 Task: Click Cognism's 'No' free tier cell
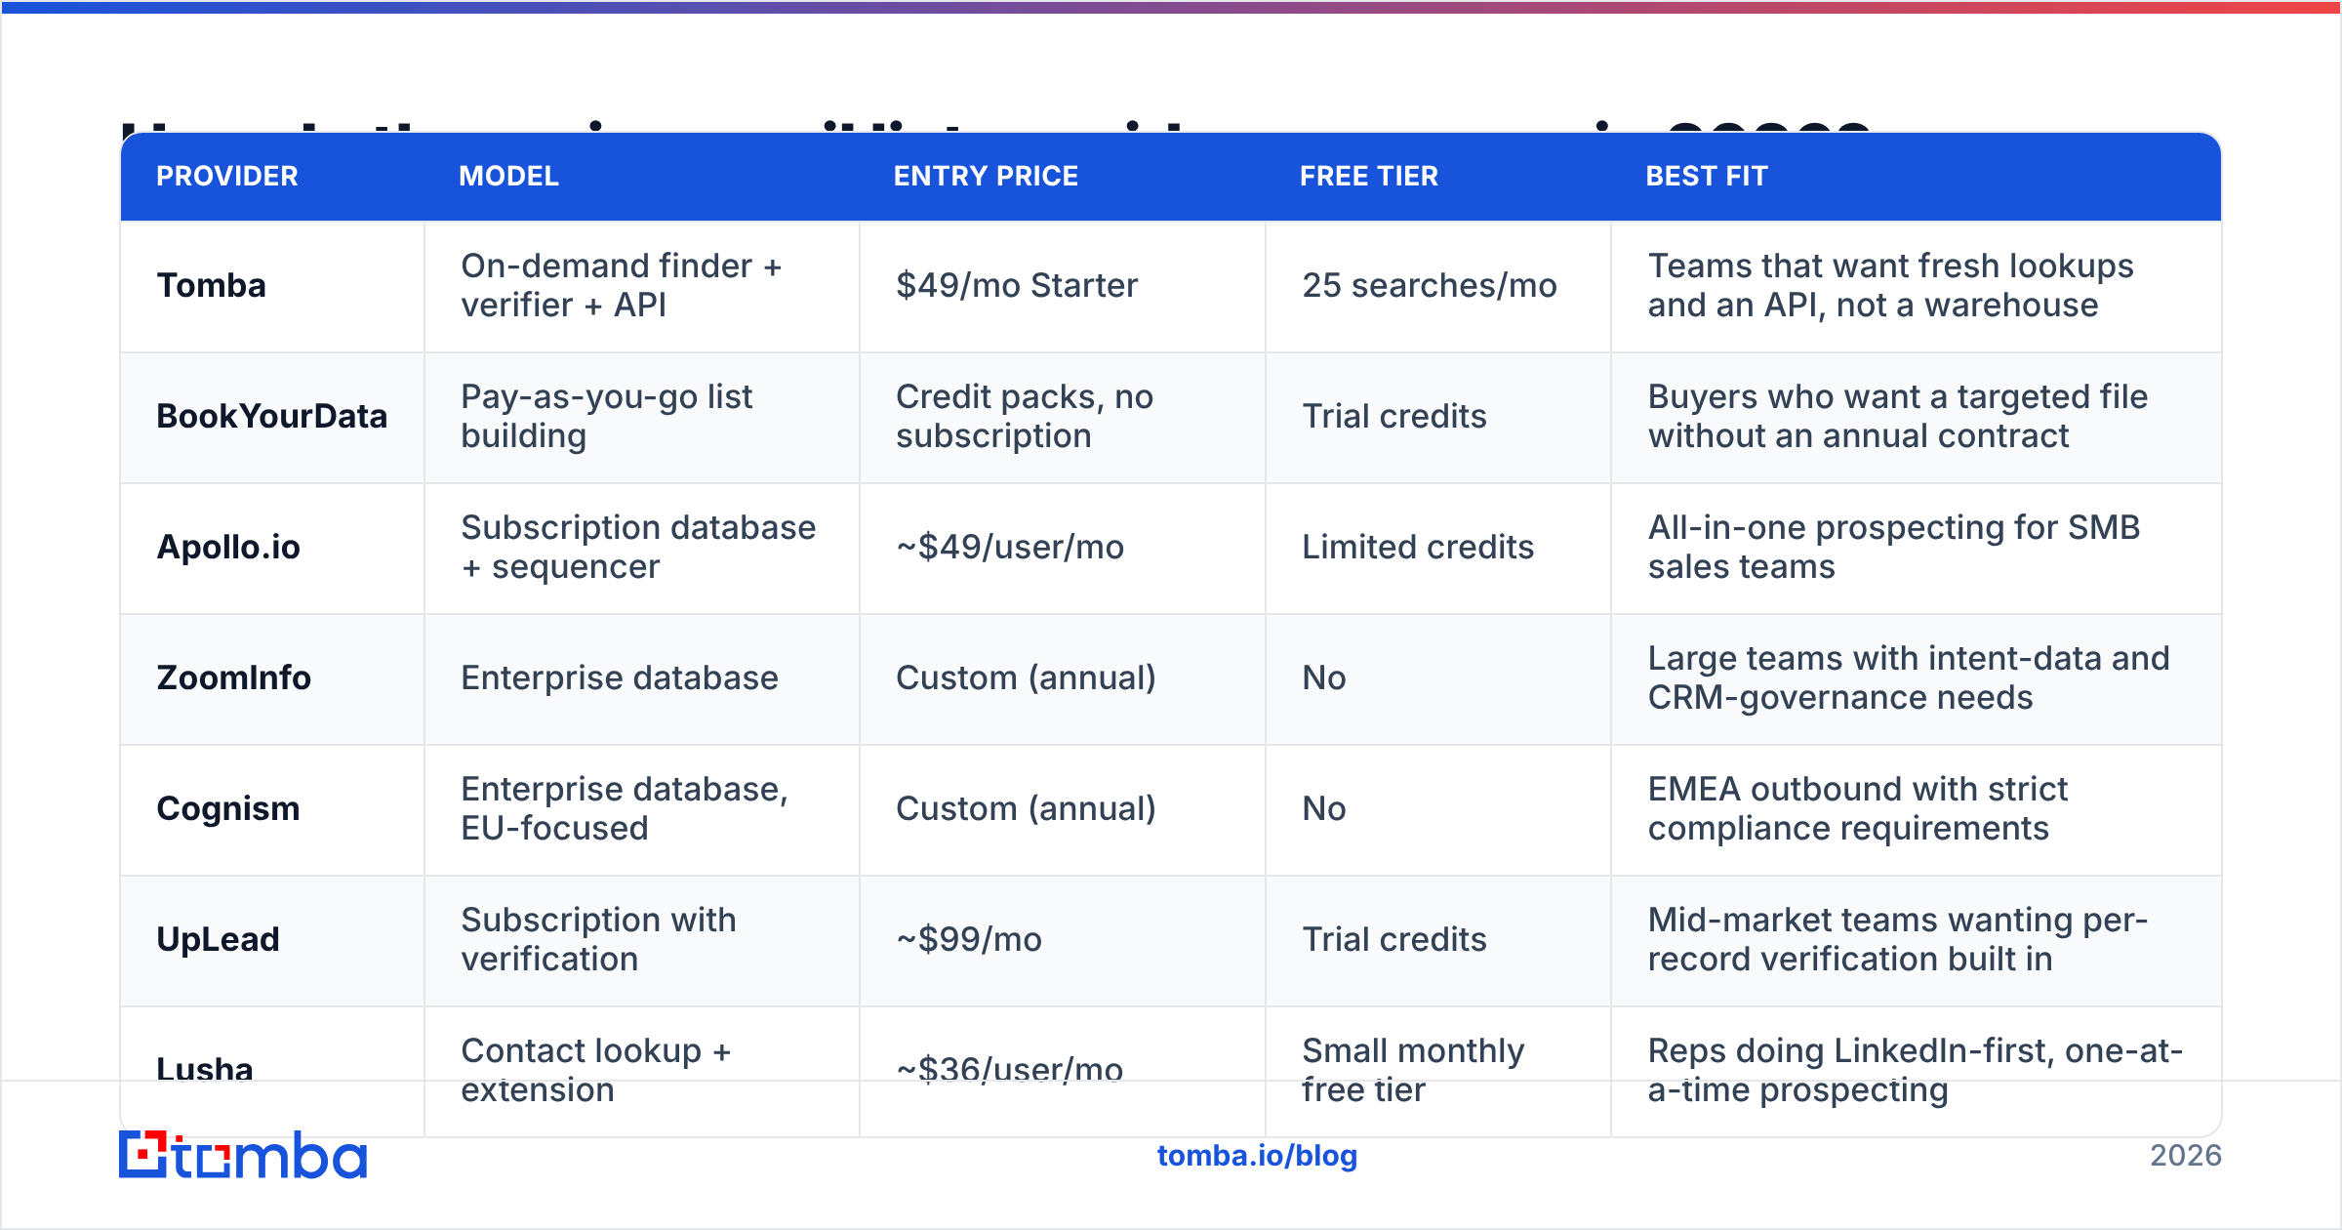coord(1438,809)
